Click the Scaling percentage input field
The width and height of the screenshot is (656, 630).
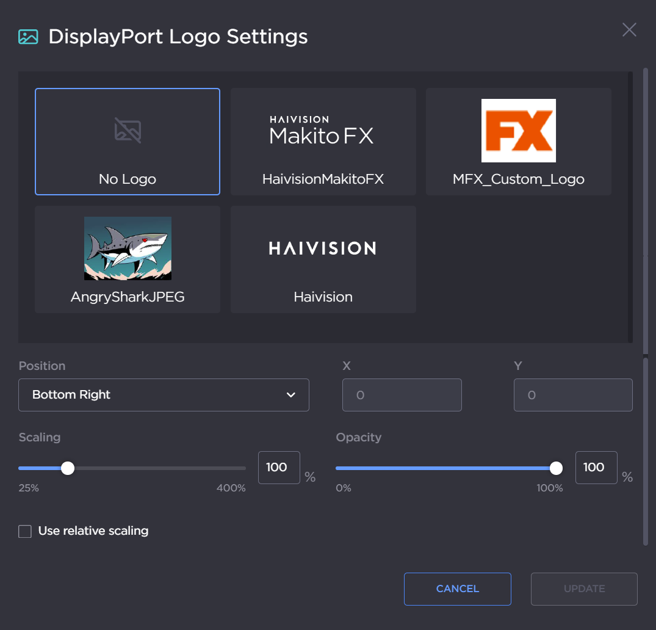click(x=279, y=468)
